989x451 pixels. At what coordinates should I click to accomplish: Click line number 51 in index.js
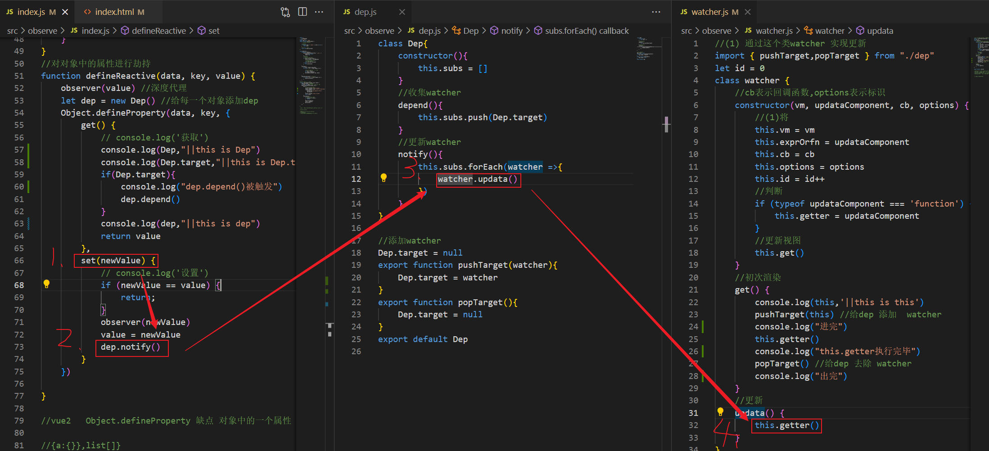pyautogui.click(x=19, y=76)
